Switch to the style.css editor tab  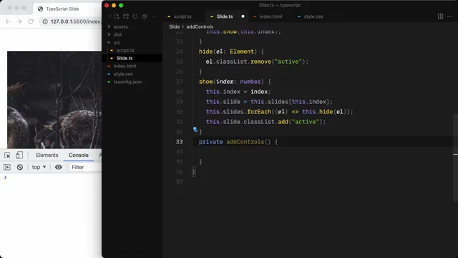click(x=313, y=16)
